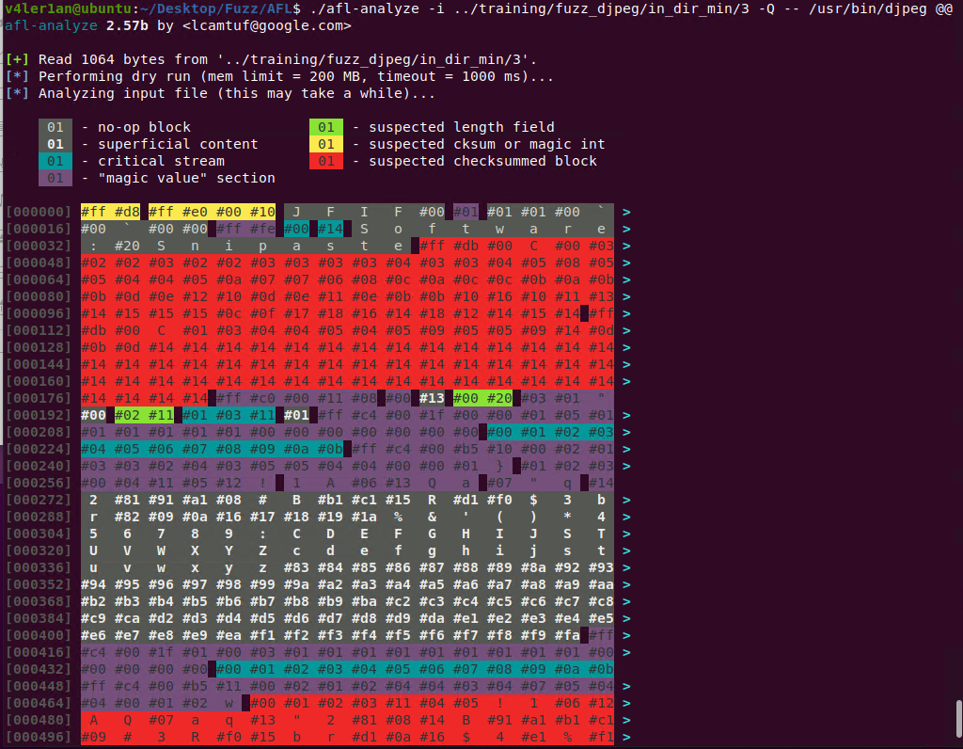Click the '@@' placeholder at the command end
963x749 pixels.
[x=944, y=8]
